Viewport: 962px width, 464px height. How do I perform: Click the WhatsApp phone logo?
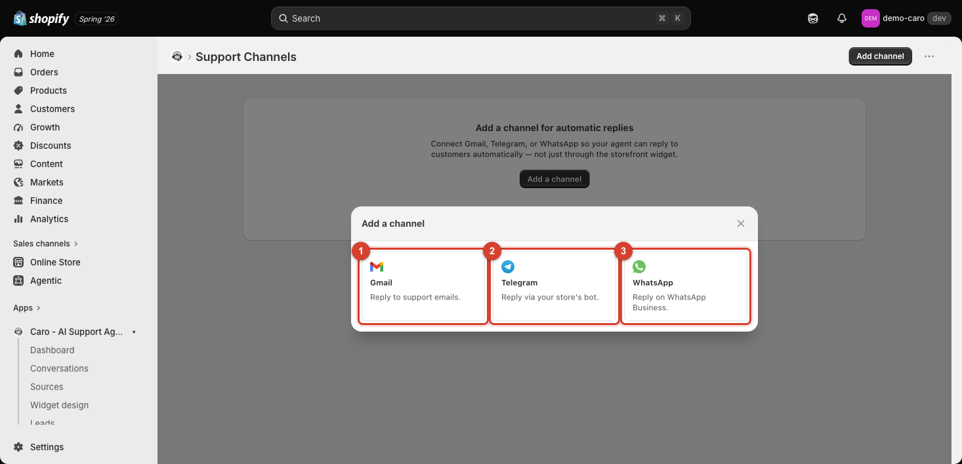[639, 267]
